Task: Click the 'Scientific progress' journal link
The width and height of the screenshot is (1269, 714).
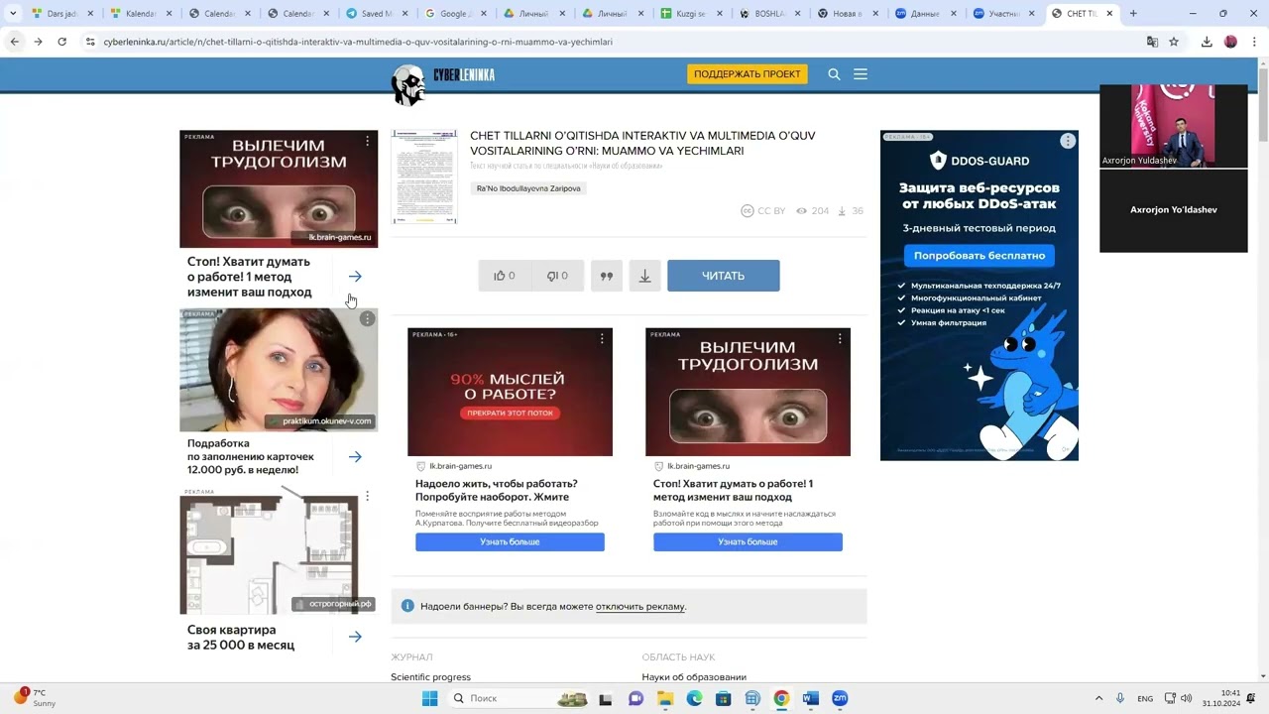Action: (430, 677)
